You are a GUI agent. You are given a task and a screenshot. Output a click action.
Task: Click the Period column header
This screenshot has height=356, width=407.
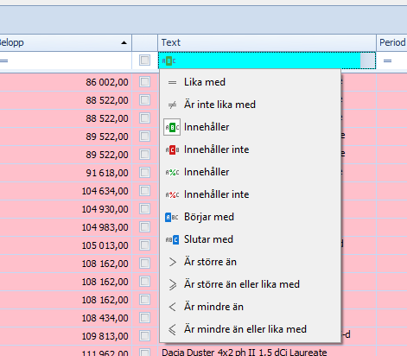(x=391, y=42)
